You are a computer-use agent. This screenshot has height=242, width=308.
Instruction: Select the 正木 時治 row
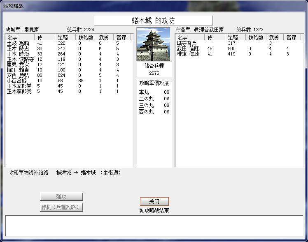69,54
